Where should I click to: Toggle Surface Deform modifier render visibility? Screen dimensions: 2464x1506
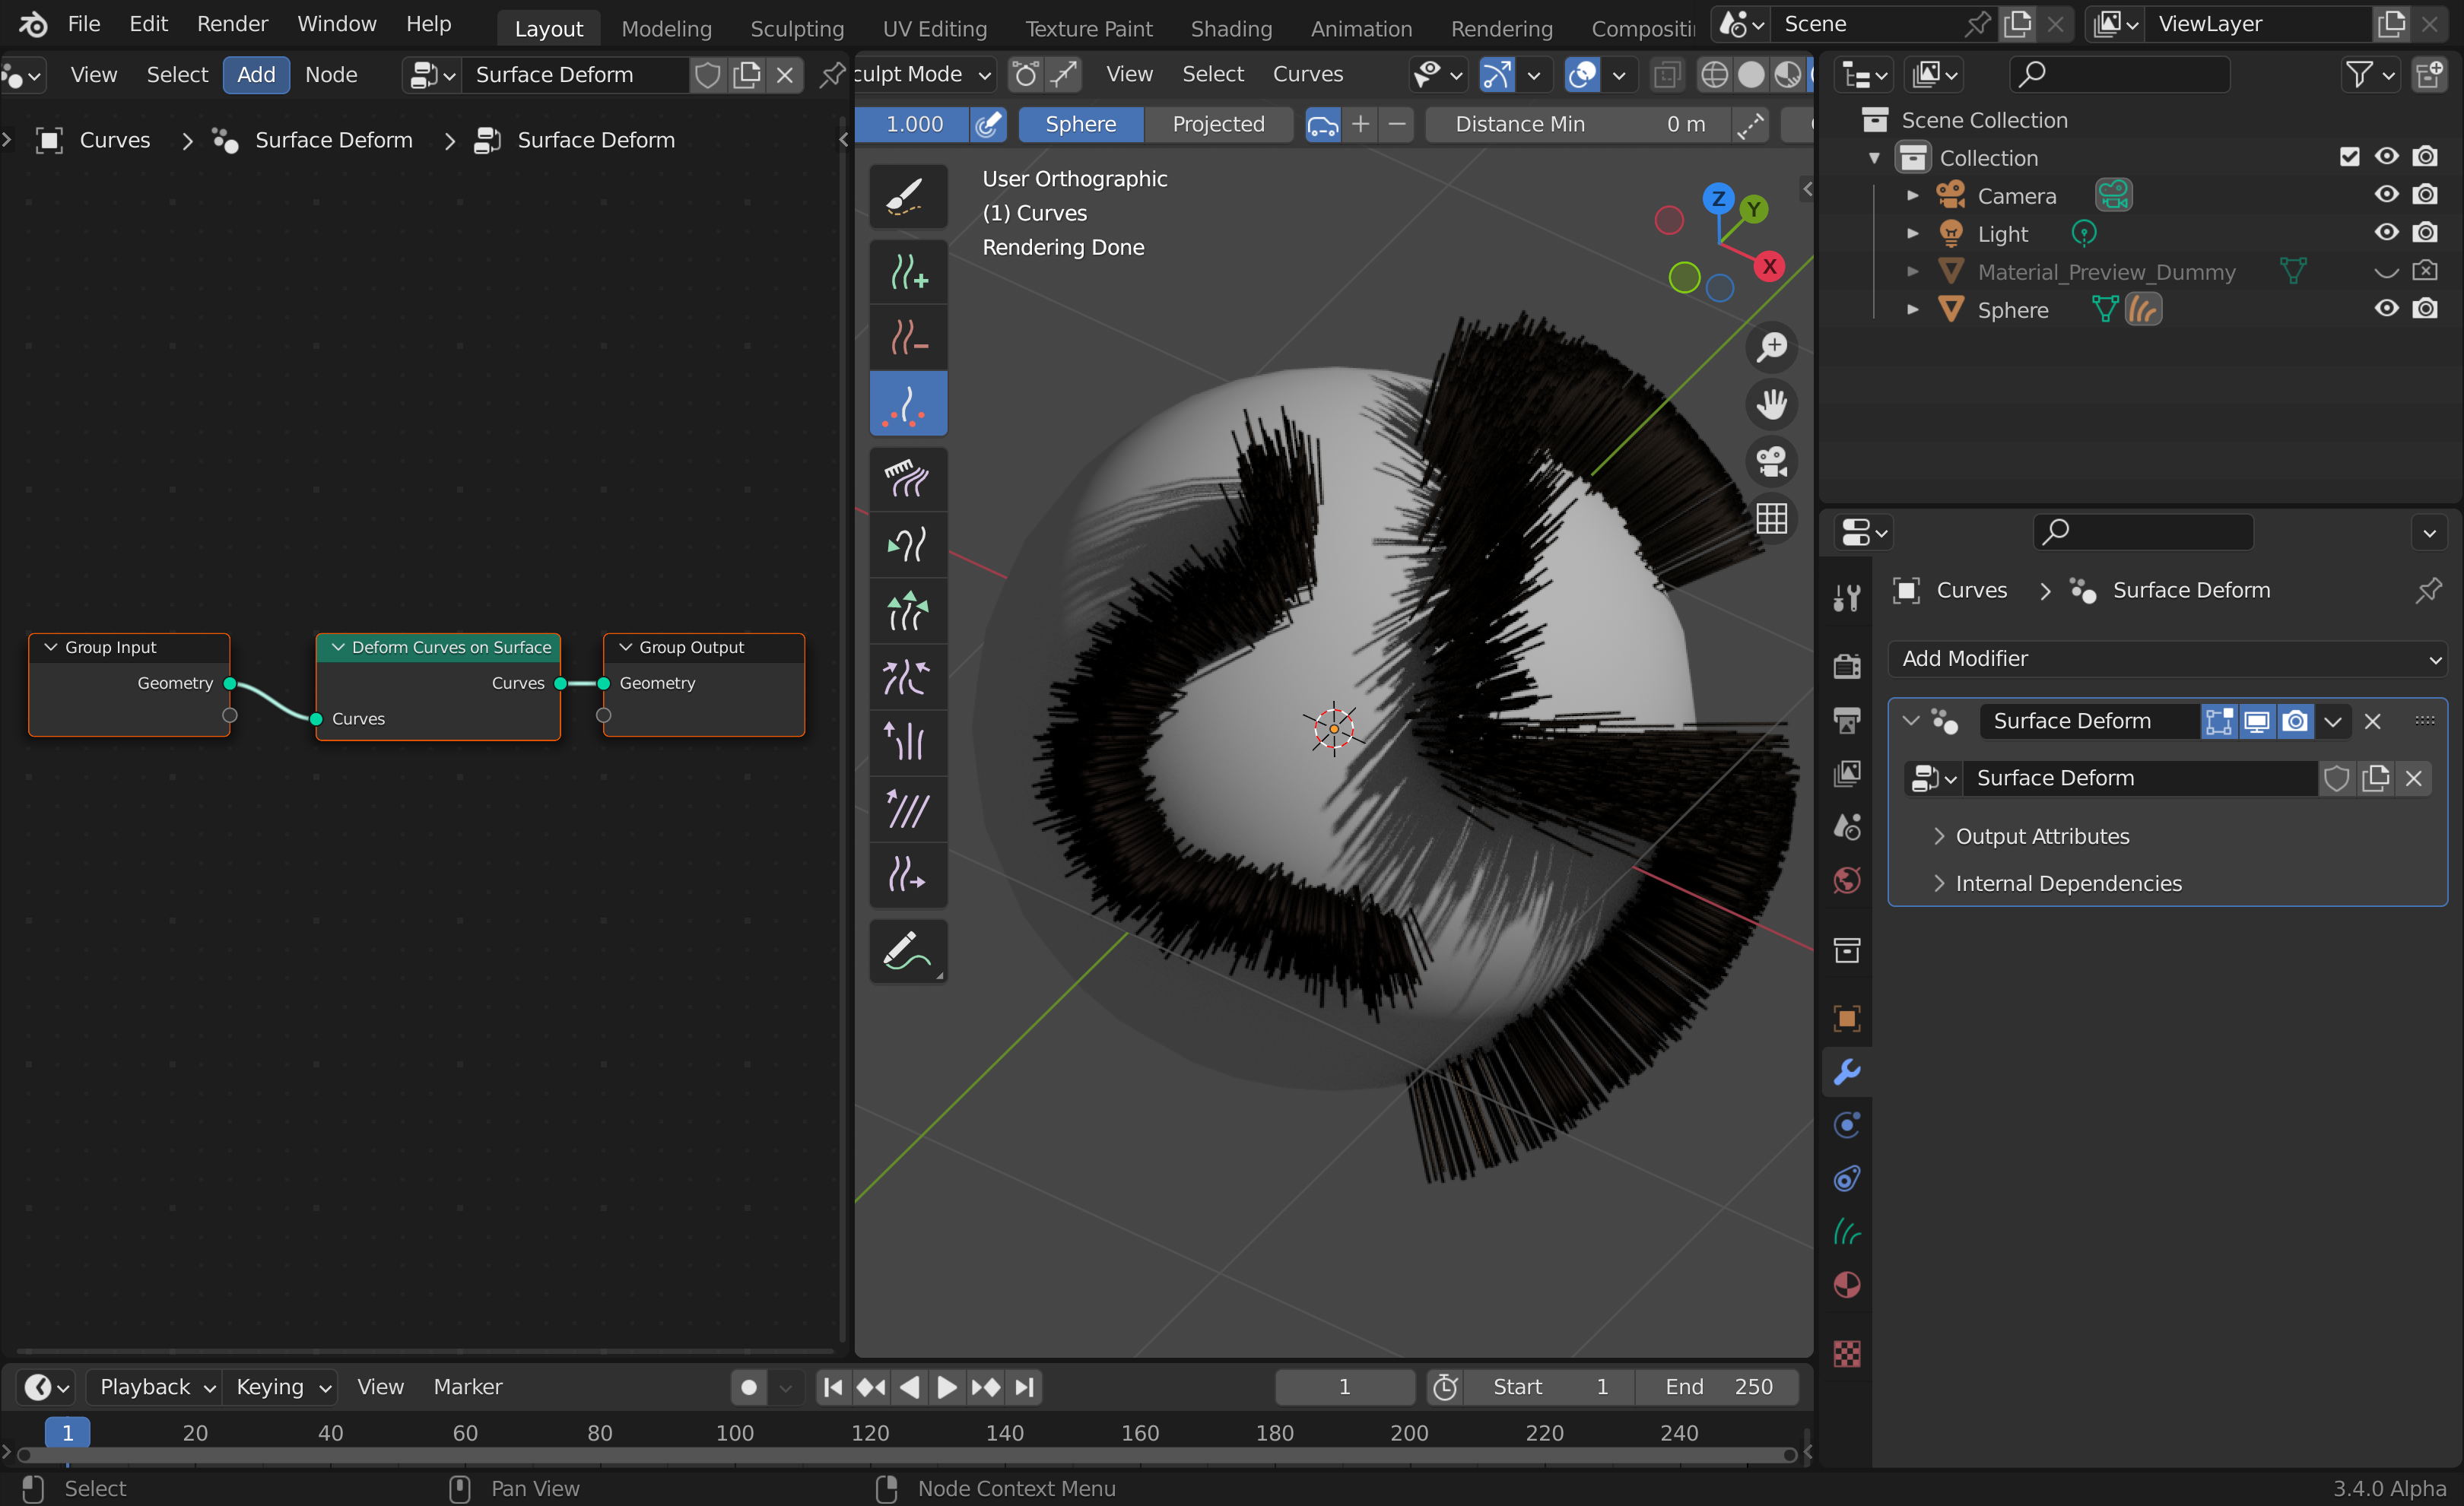pos(2295,721)
